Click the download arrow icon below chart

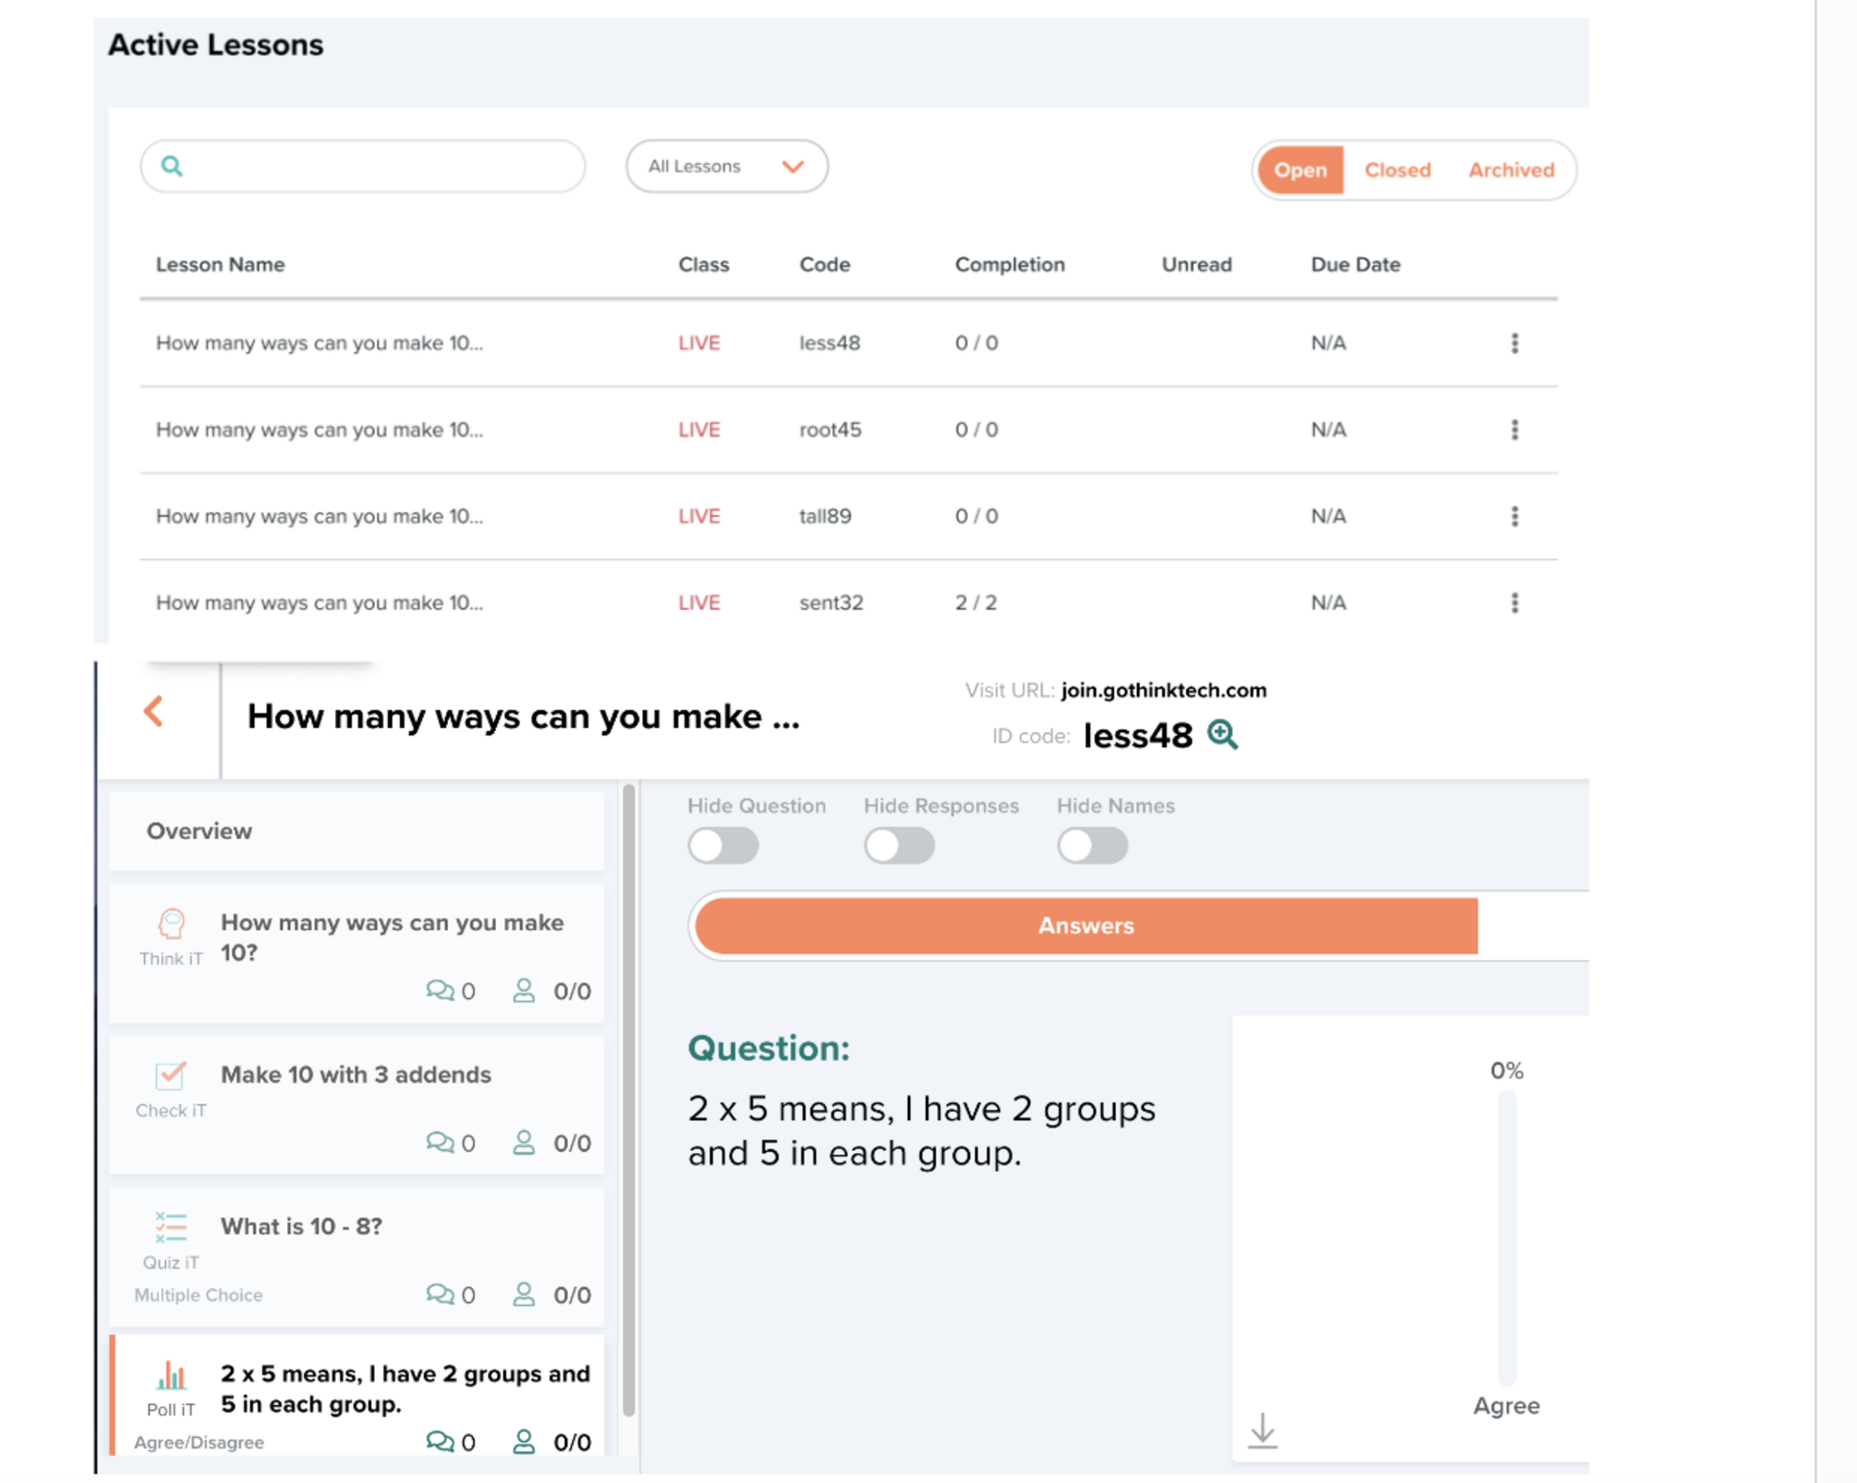coord(1262,1430)
